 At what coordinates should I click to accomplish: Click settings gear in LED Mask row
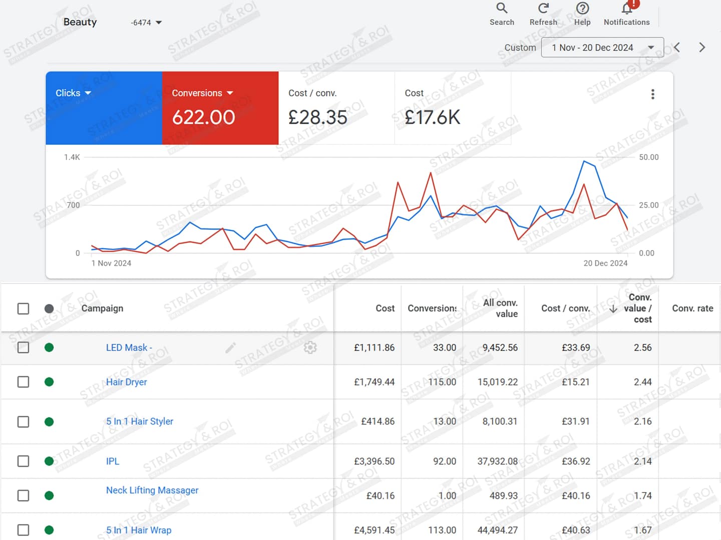point(310,347)
